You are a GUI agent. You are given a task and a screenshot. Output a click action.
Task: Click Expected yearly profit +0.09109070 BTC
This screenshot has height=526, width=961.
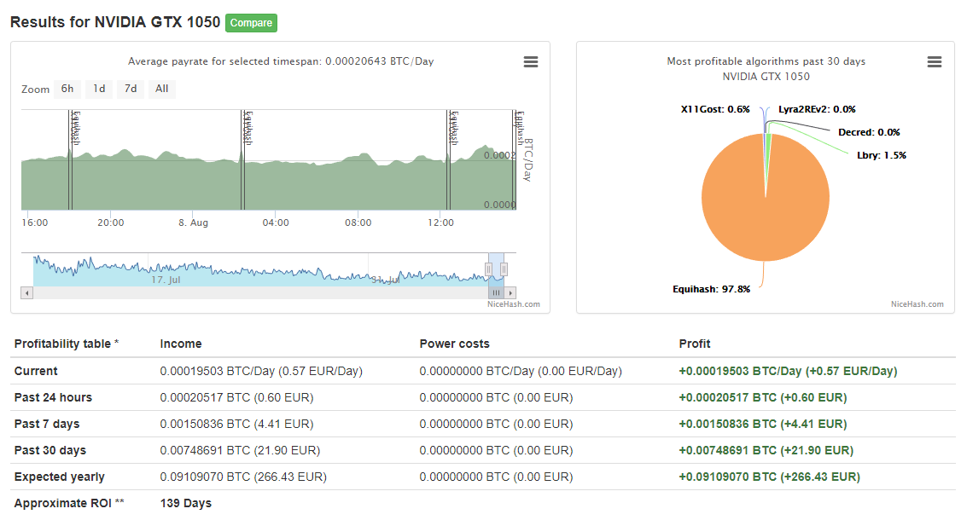coord(769,477)
